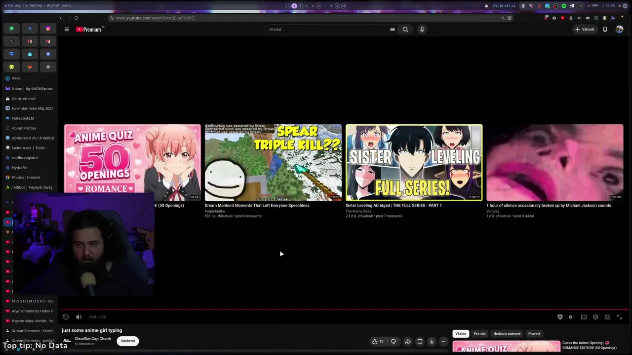Toggle subtitles in the video player
Screen dimensions: 632x355
click(584, 317)
